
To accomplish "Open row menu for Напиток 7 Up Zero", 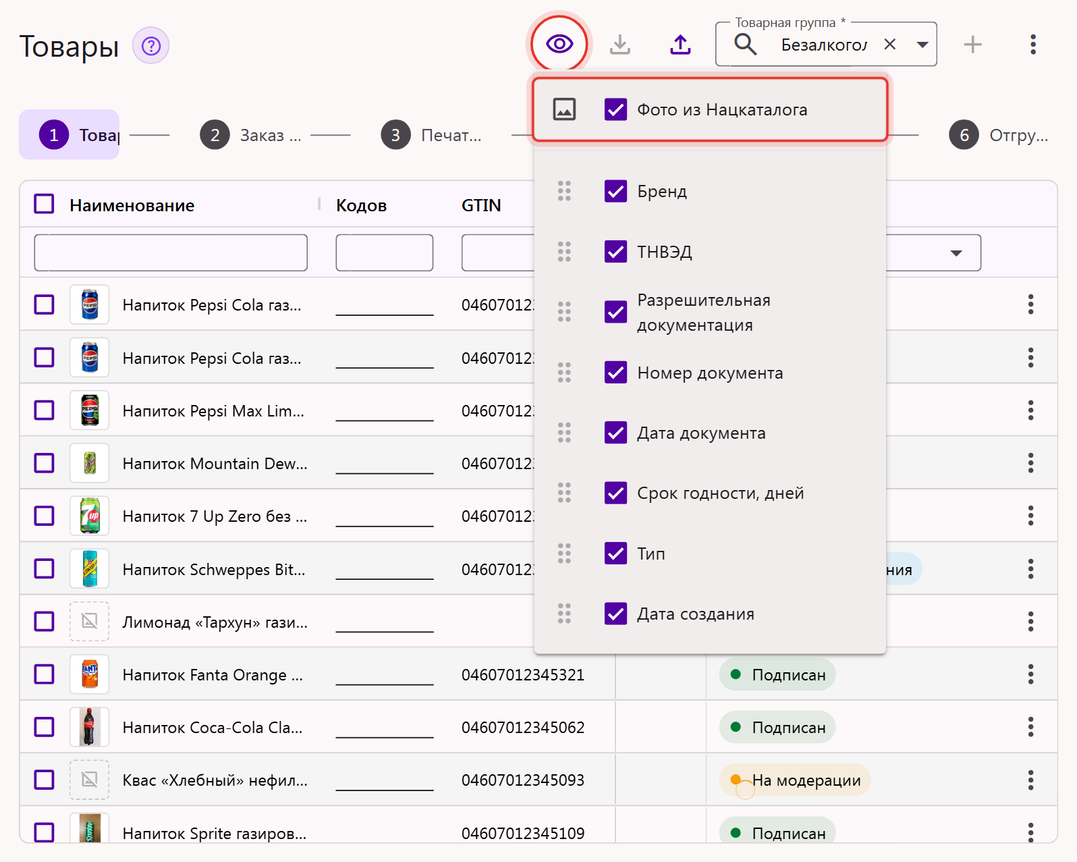I will (x=1030, y=516).
